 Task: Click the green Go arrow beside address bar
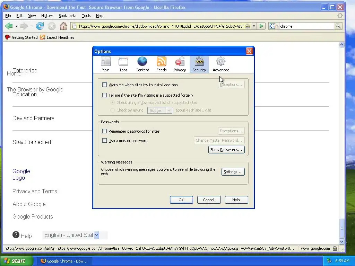pyautogui.click(x=261, y=26)
